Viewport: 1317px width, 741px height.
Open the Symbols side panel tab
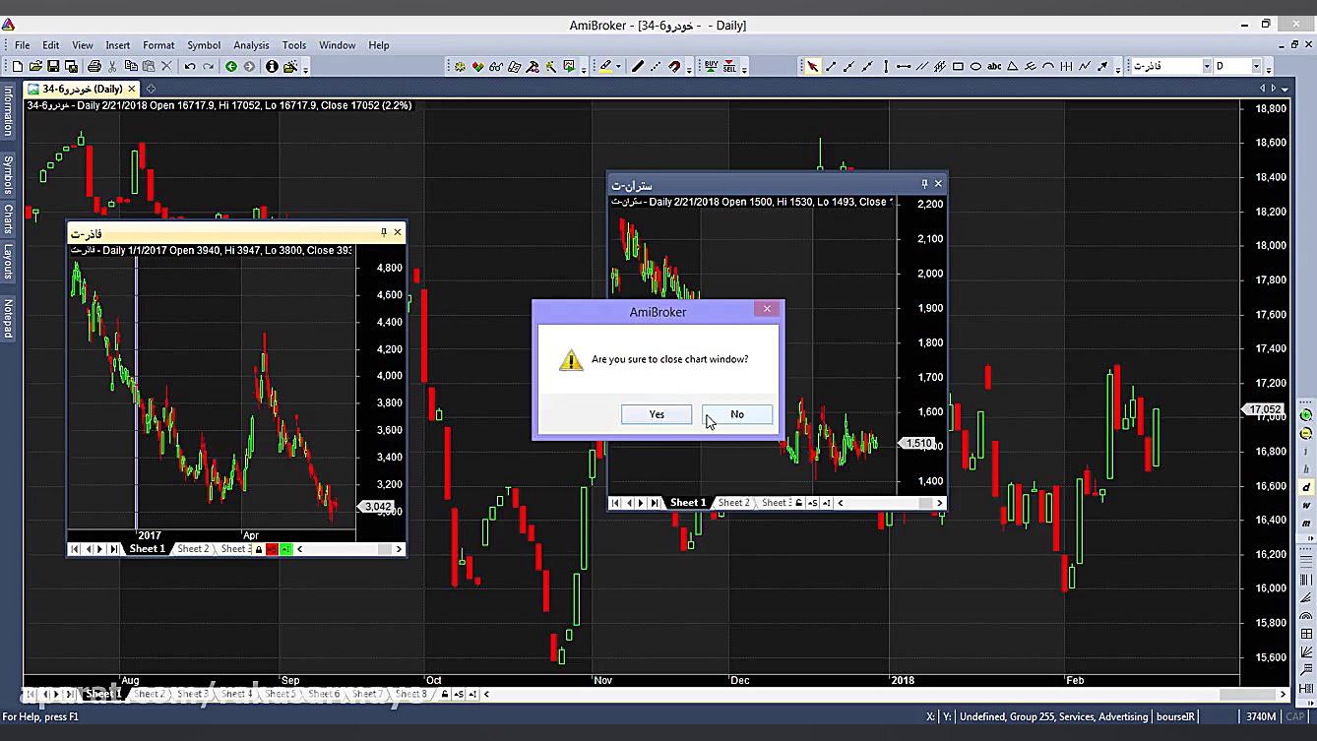[x=8, y=174]
